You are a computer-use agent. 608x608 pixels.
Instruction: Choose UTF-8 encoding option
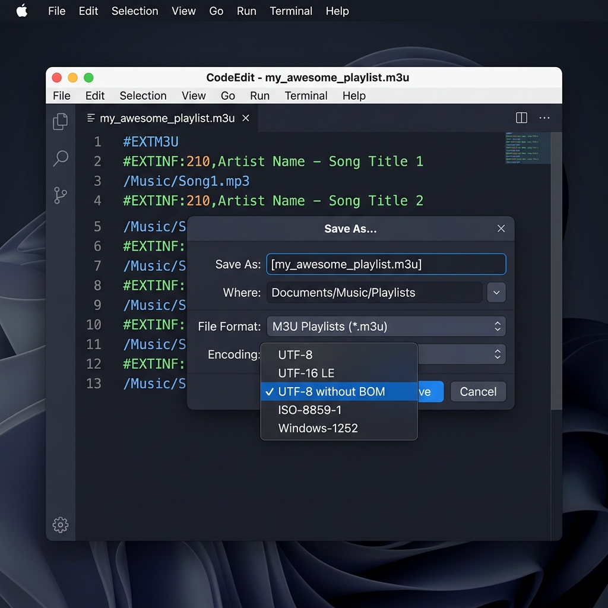(x=339, y=355)
